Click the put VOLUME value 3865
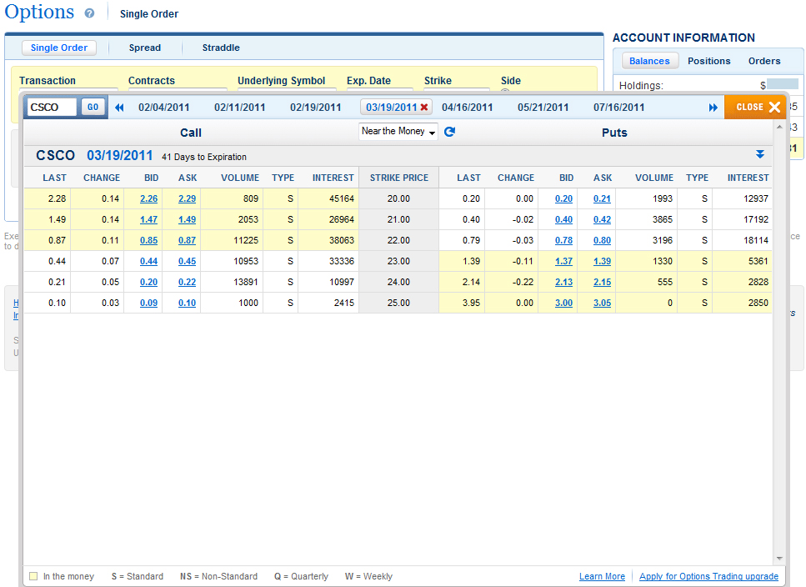806x587 pixels. pyautogui.click(x=663, y=219)
